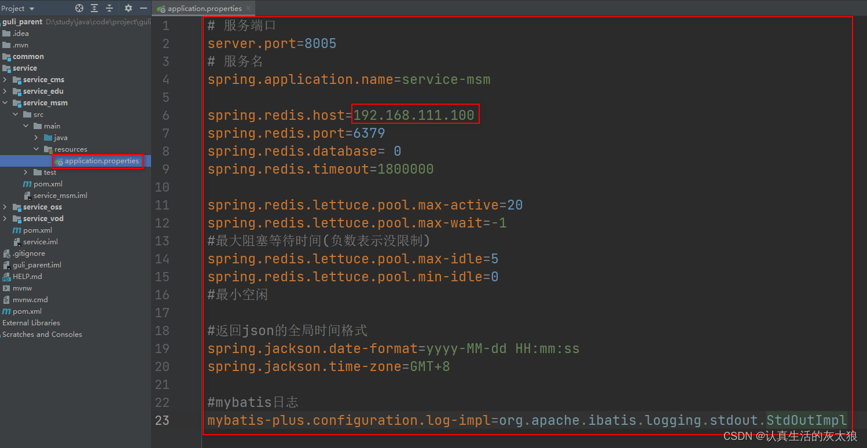Image resolution: width=867 pixels, height=448 pixels.
Task: Open Project panel gear settings
Action: point(128,8)
